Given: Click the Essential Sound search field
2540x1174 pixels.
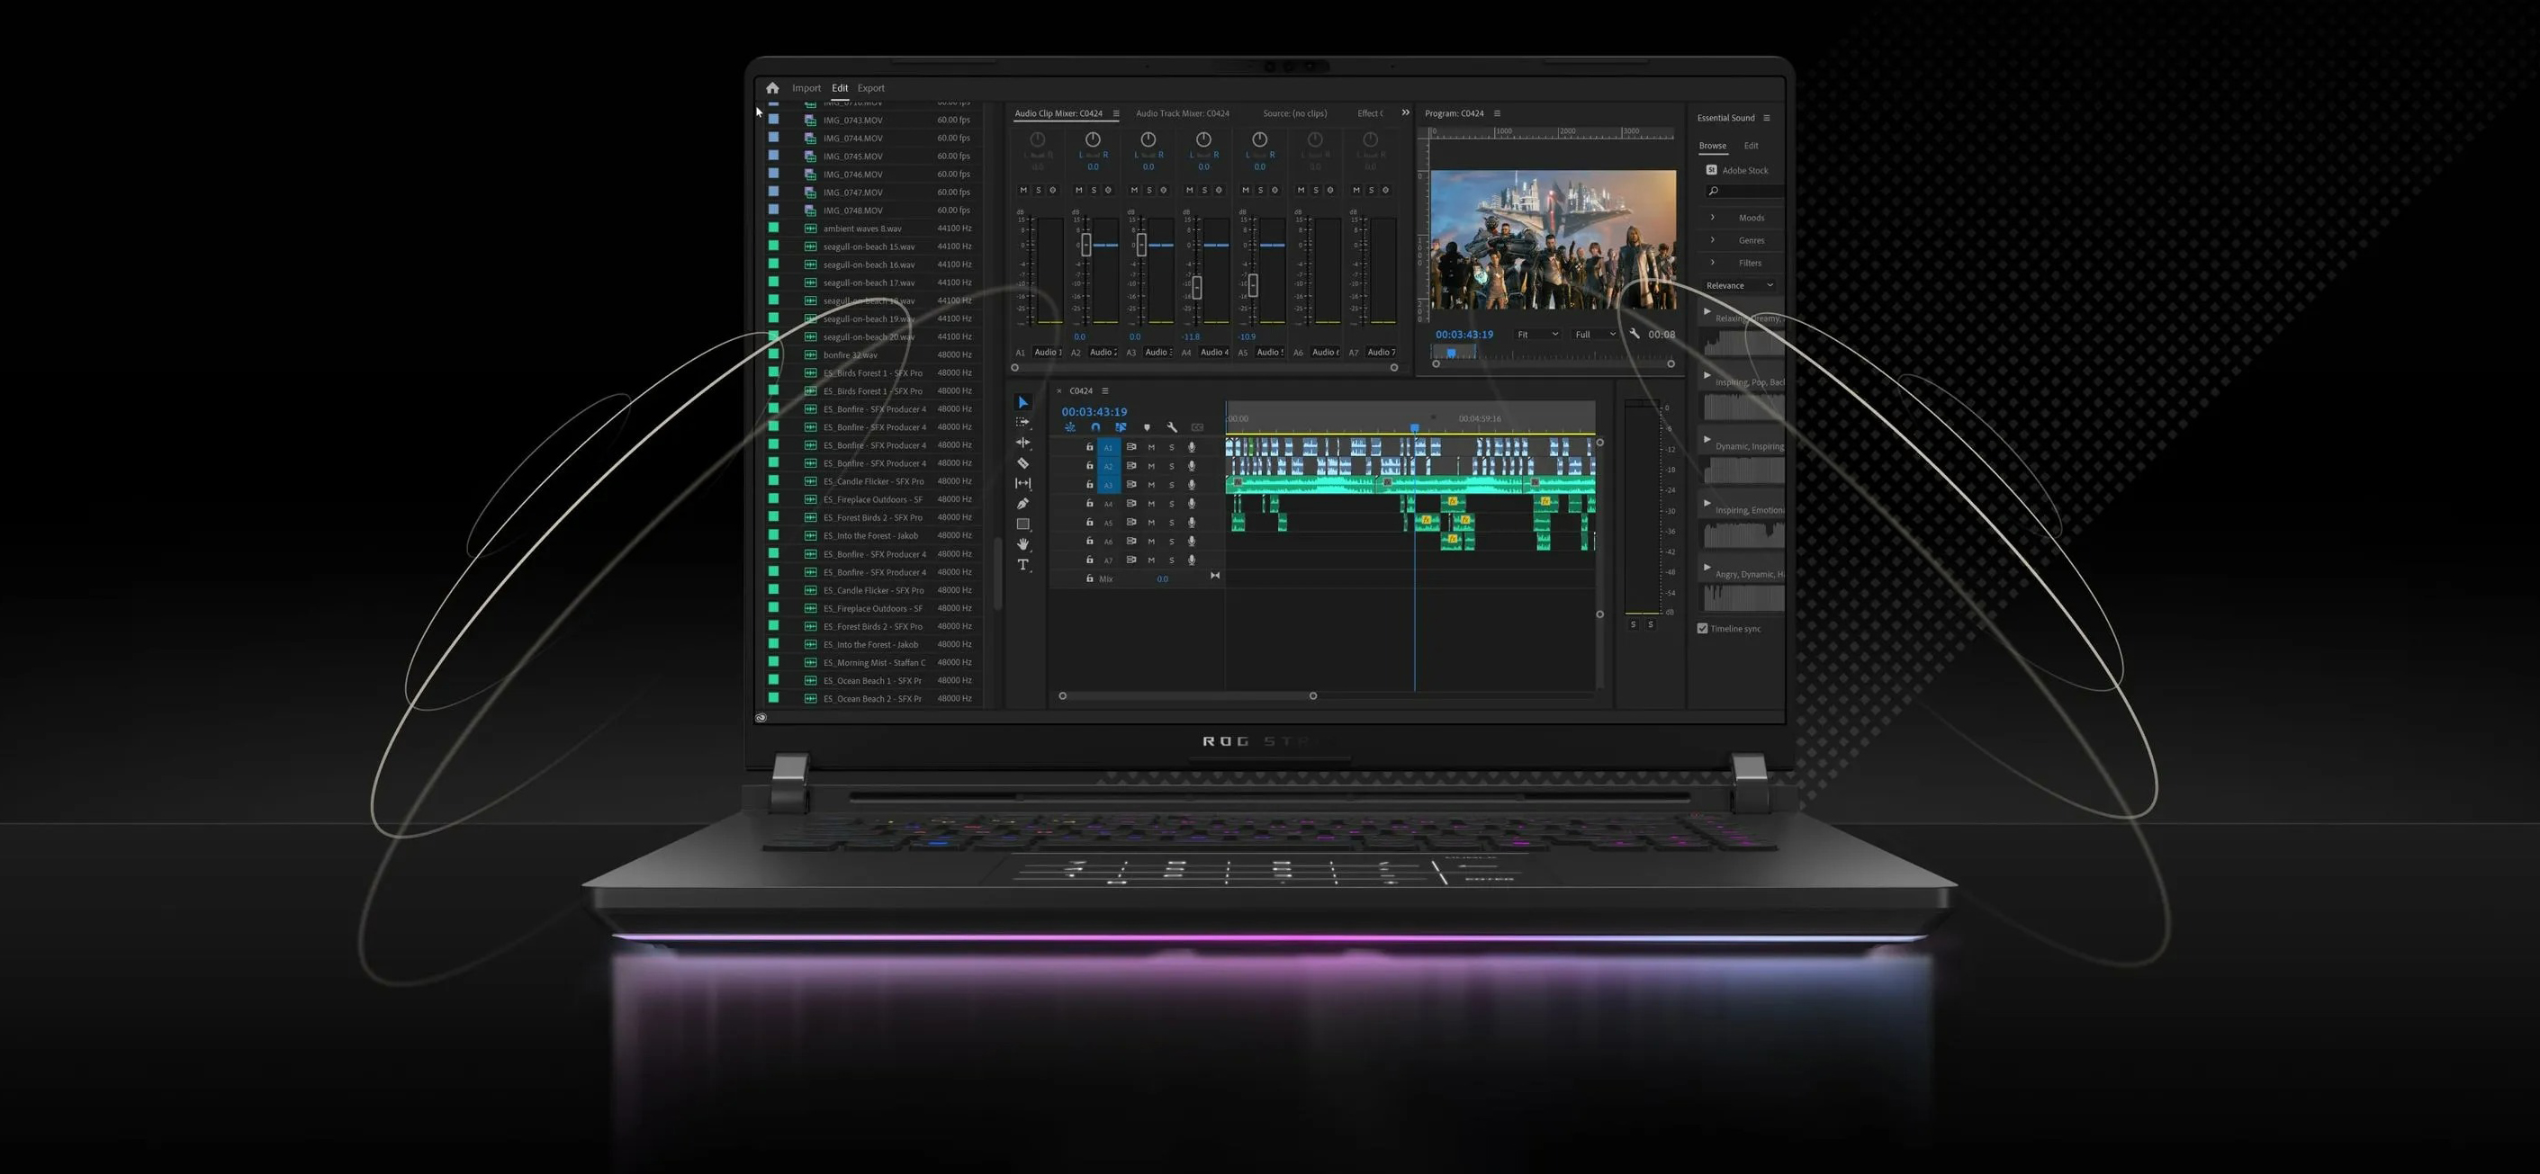Looking at the screenshot, I should click(x=1745, y=192).
